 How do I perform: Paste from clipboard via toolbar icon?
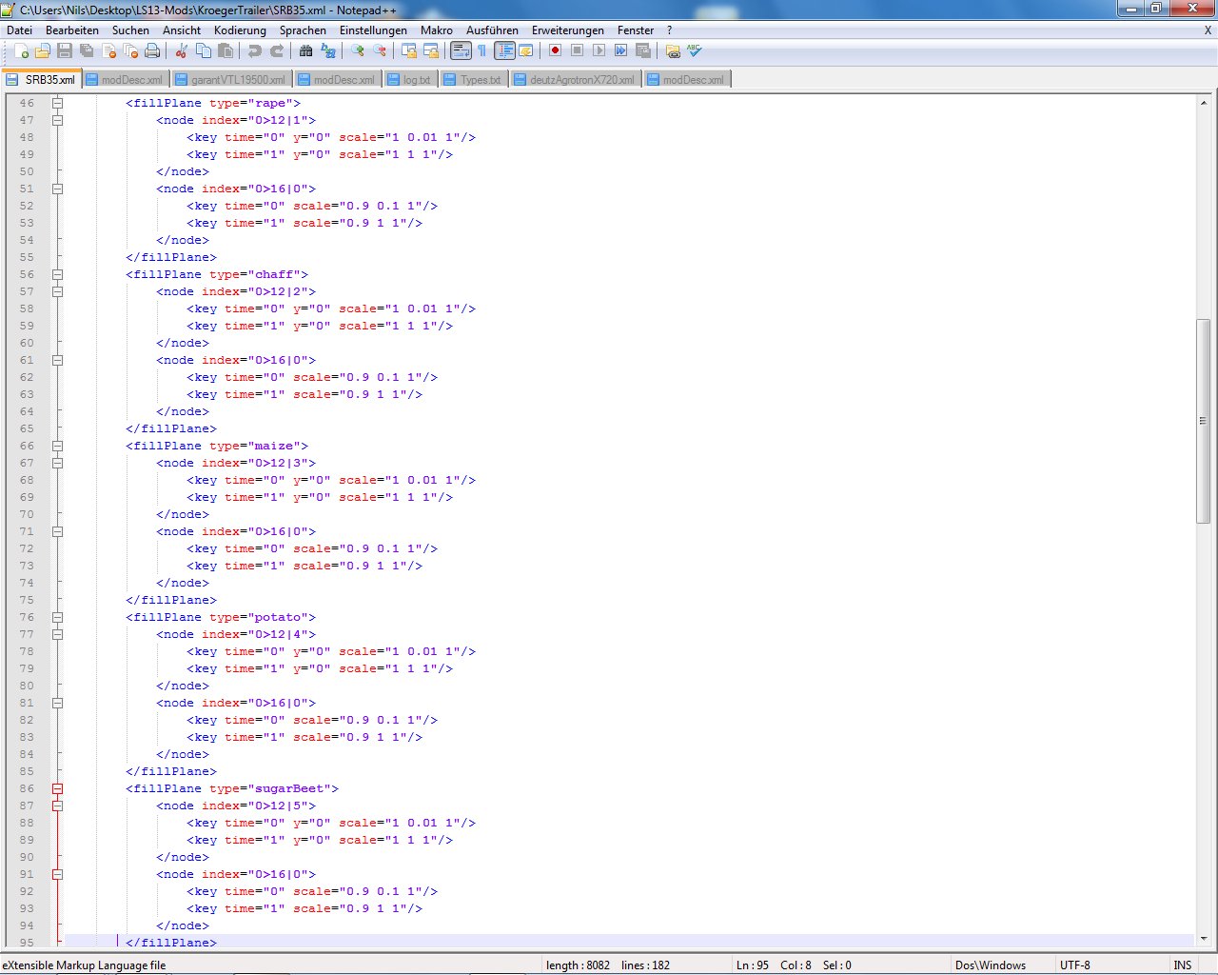(225, 50)
